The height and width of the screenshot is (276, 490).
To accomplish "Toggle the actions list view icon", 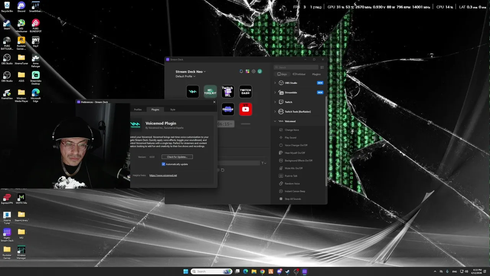I will tap(322, 67).
